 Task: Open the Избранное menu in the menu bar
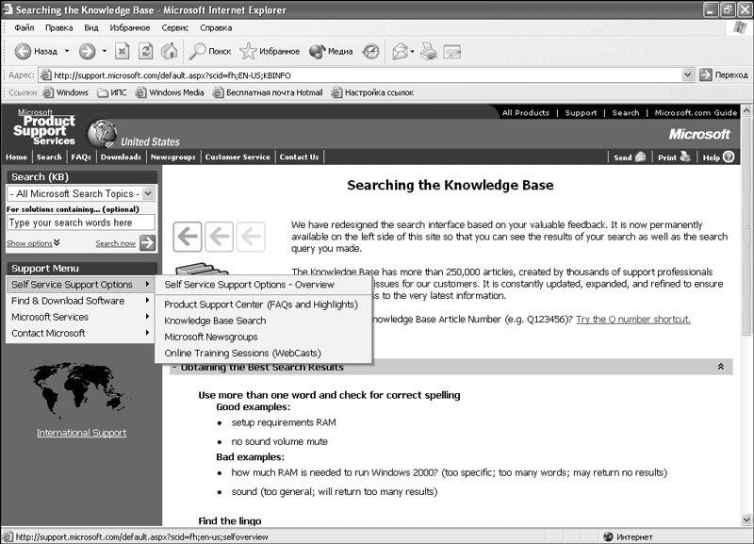130,28
